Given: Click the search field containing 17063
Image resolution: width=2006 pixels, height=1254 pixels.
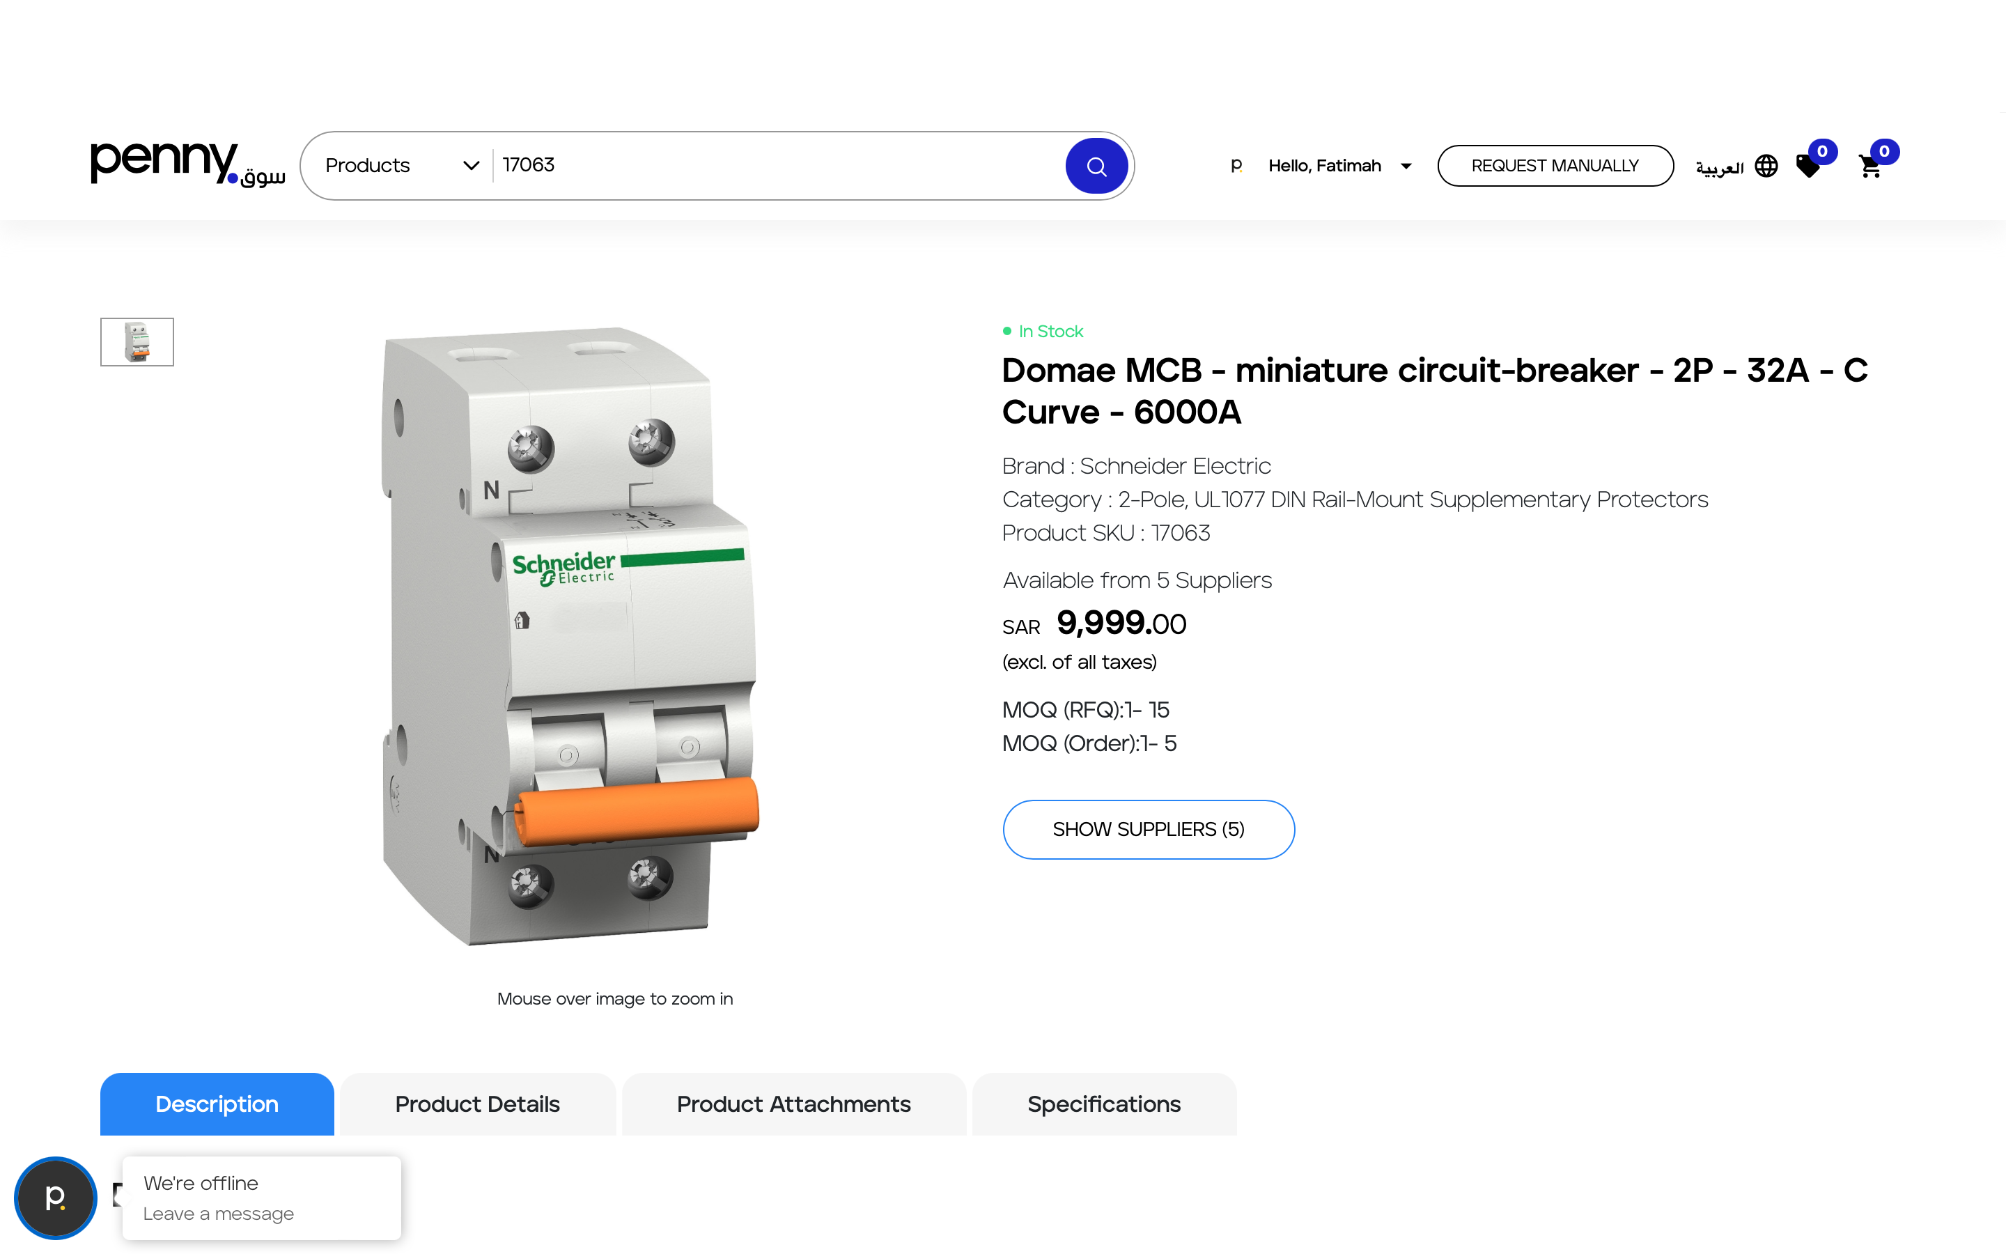Looking at the screenshot, I should pyautogui.click(x=779, y=166).
